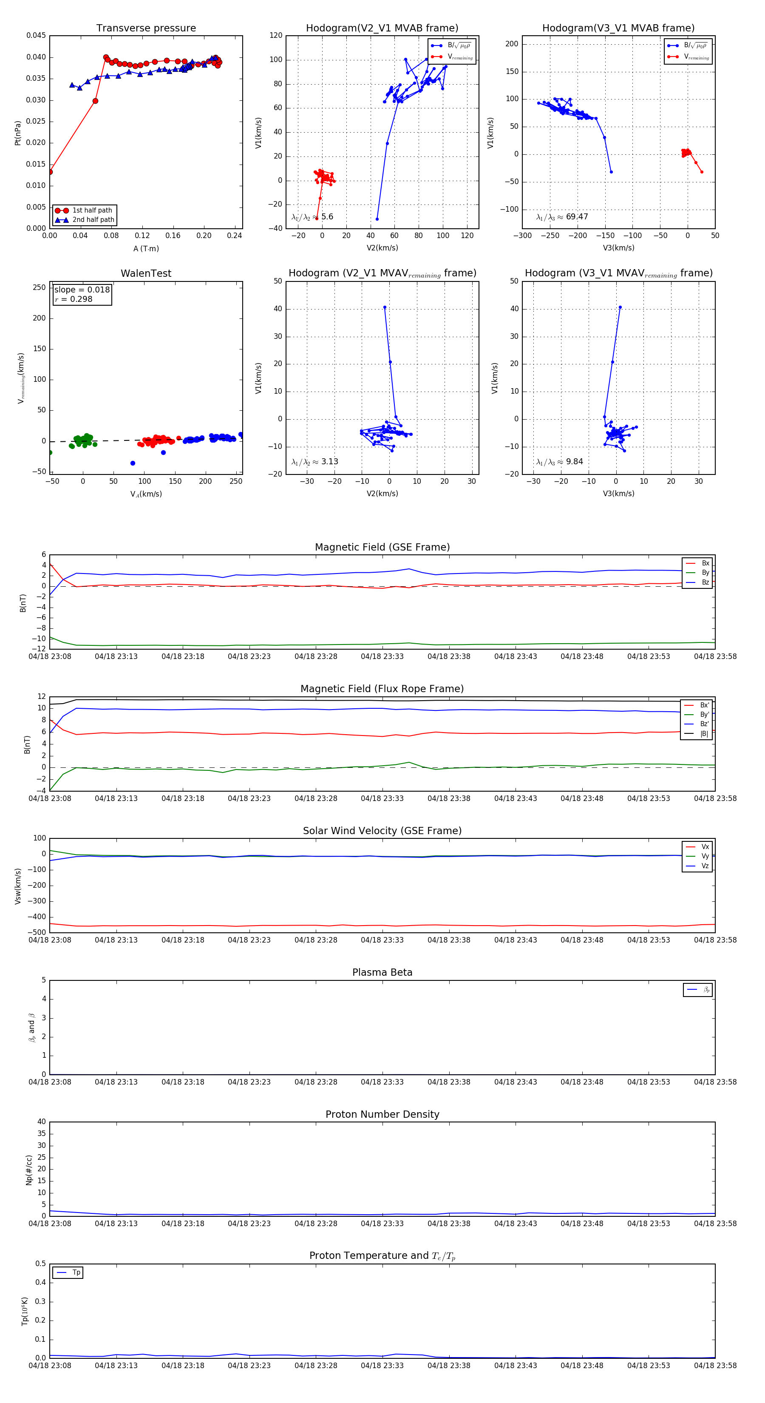This screenshot has width=765, height=1403.
Task: Select 'Vy' entry in solar wind legend
Action: pyautogui.click(x=697, y=856)
